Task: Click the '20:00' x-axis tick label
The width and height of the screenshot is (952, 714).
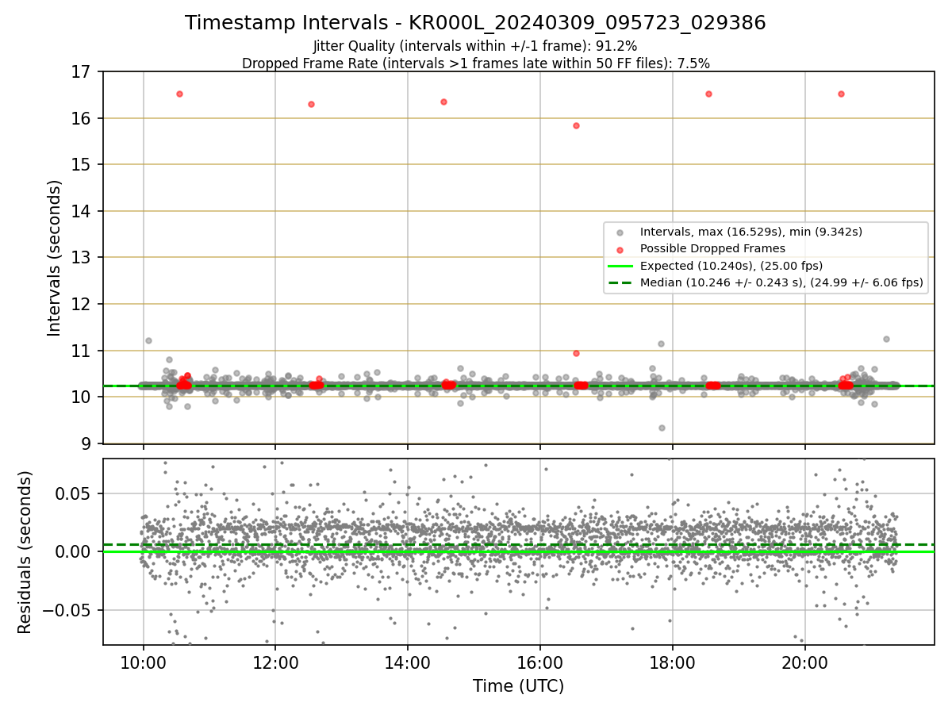Action: coord(805,663)
